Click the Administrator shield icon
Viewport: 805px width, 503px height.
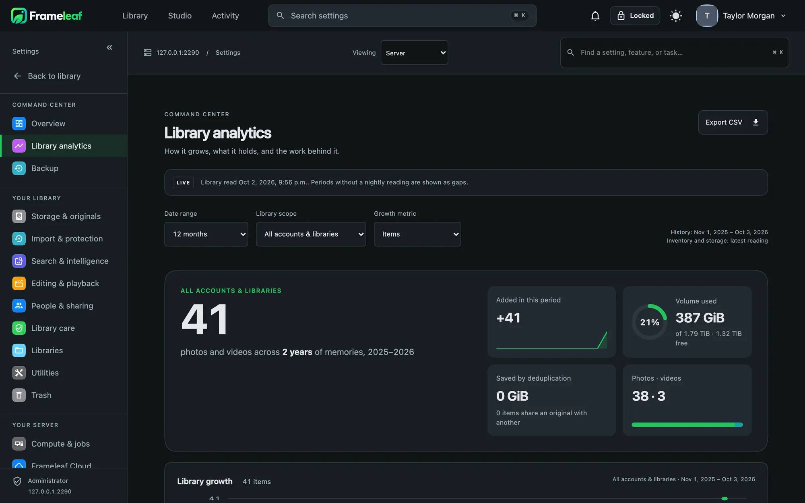pyautogui.click(x=17, y=481)
